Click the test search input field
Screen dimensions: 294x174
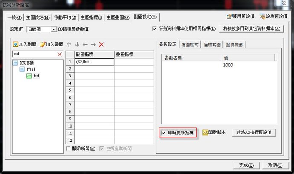(35, 54)
